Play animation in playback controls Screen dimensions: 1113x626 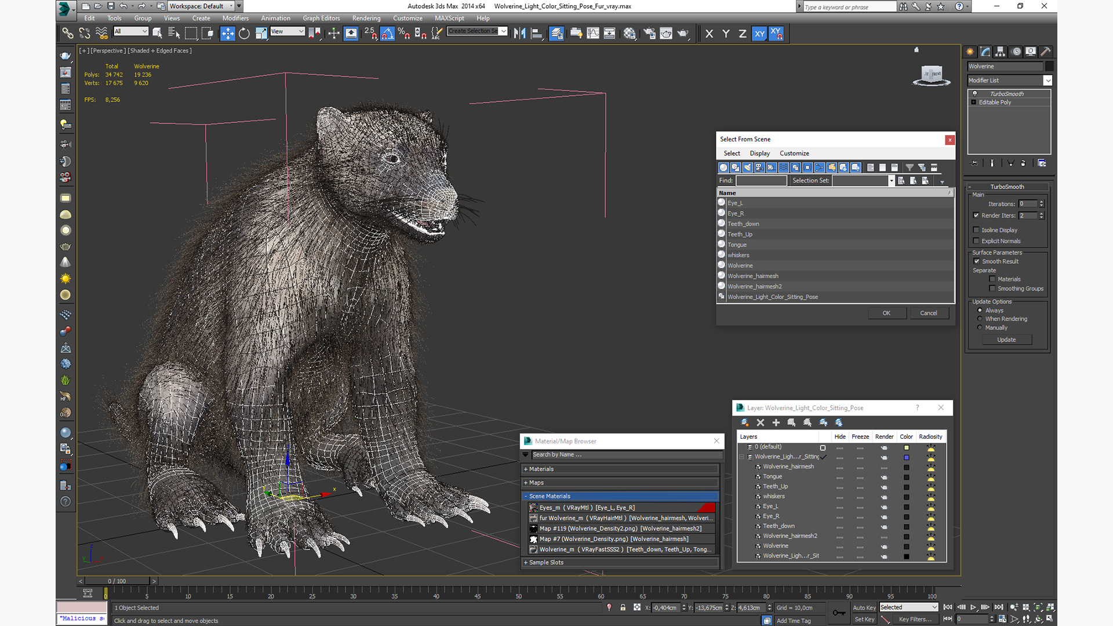click(973, 607)
